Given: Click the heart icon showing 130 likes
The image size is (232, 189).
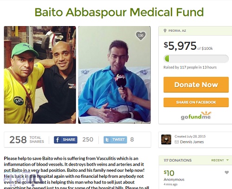Looking at the screenshot, I should 141,36.
